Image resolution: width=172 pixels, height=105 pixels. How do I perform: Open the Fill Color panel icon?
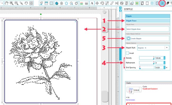click(x=41, y=3)
